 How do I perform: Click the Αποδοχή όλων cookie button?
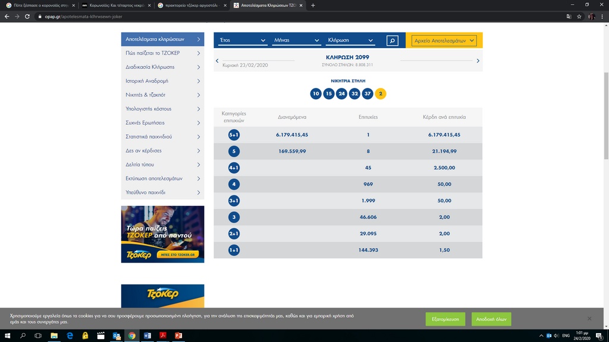pyautogui.click(x=491, y=319)
